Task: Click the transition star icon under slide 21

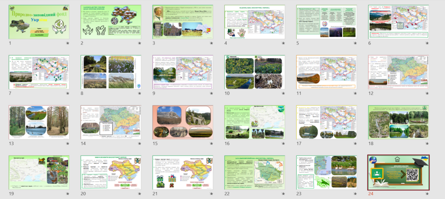Action: [211, 194]
